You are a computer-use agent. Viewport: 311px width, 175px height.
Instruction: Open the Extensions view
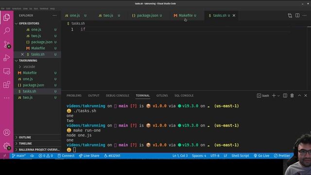point(6,85)
